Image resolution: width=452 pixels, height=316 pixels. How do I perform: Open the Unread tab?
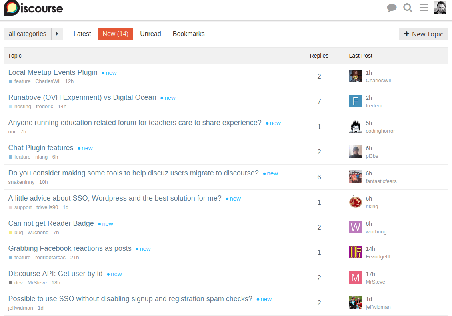150,34
